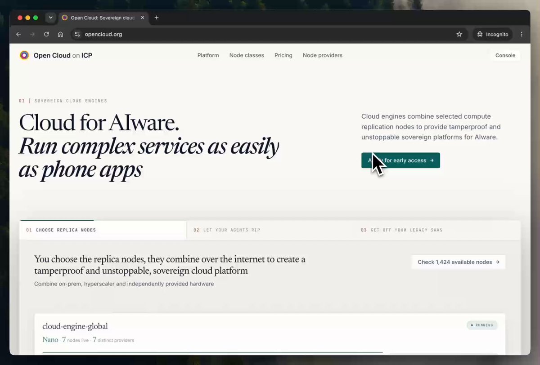Open the Chrome three-dot menu

522,34
